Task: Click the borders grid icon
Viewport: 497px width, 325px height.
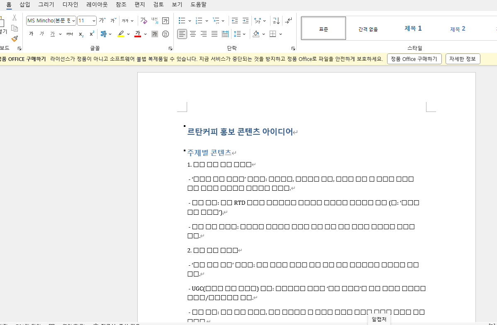Action: pyautogui.click(x=273, y=34)
